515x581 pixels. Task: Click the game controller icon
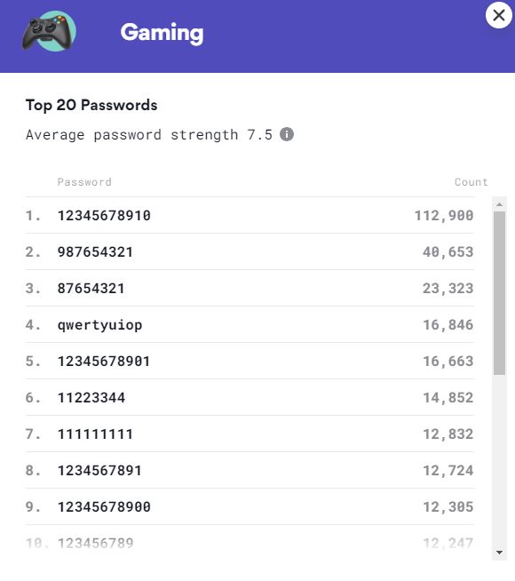49,31
